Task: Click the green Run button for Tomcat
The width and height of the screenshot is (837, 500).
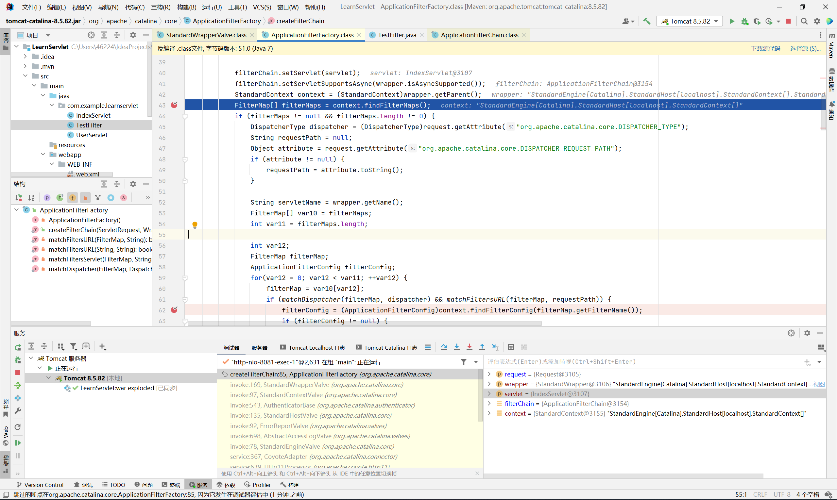Action: (731, 21)
